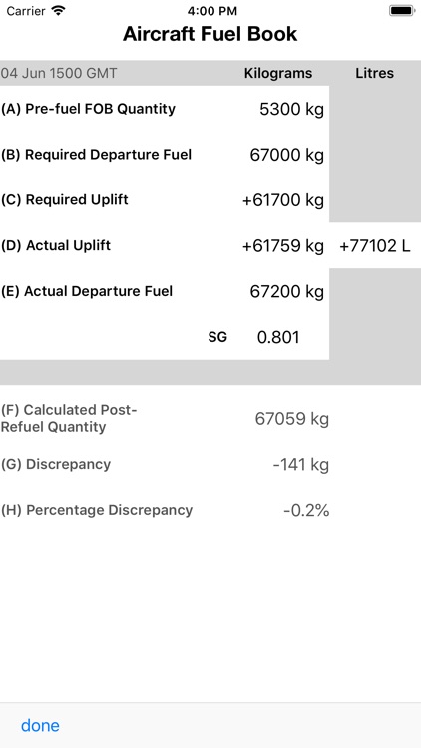Tap the Wi-Fi status icon
The width and height of the screenshot is (421, 748).
point(59,11)
